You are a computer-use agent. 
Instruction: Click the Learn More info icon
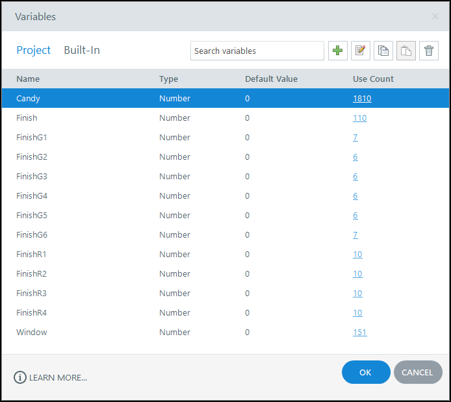pyautogui.click(x=20, y=377)
